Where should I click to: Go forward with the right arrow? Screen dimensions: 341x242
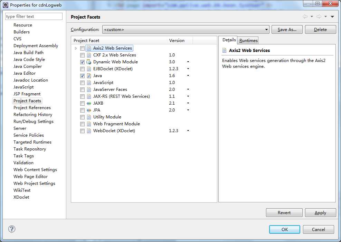coord(319,17)
